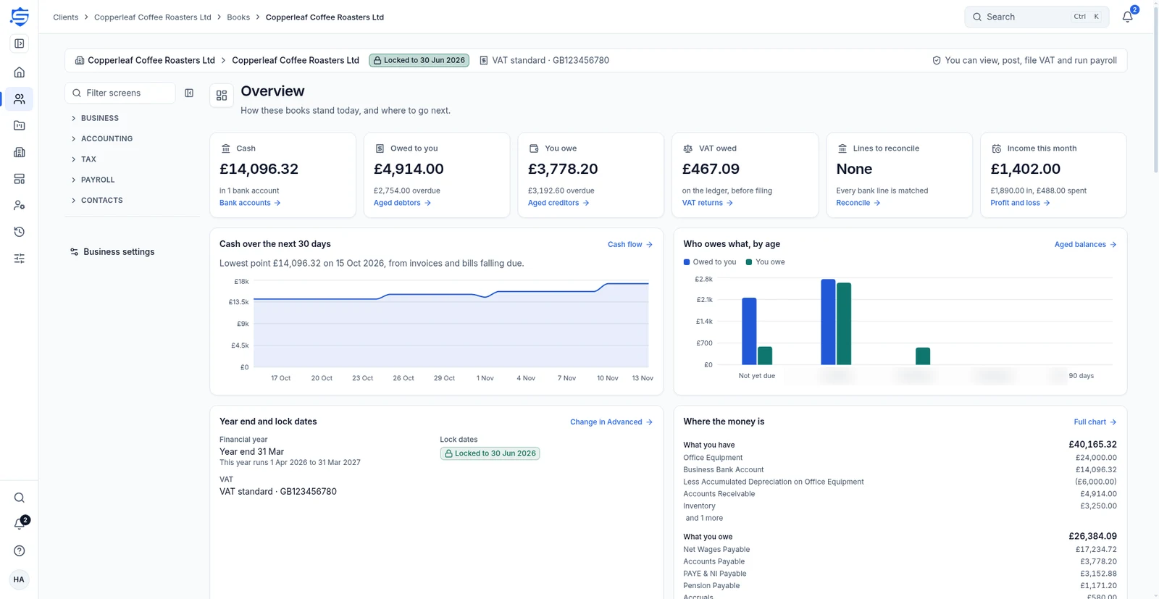Image resolution: width=1159 pixels, height=599 pixels.
Task: Click the Filter screens input
Action: (120, 93)
